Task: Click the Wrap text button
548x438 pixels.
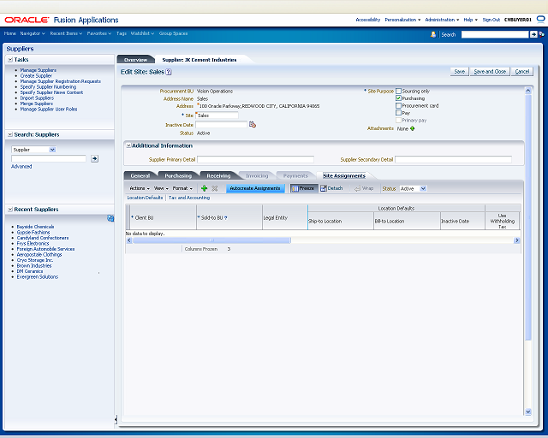Action: pyautogui.click(x=364, y=188)
